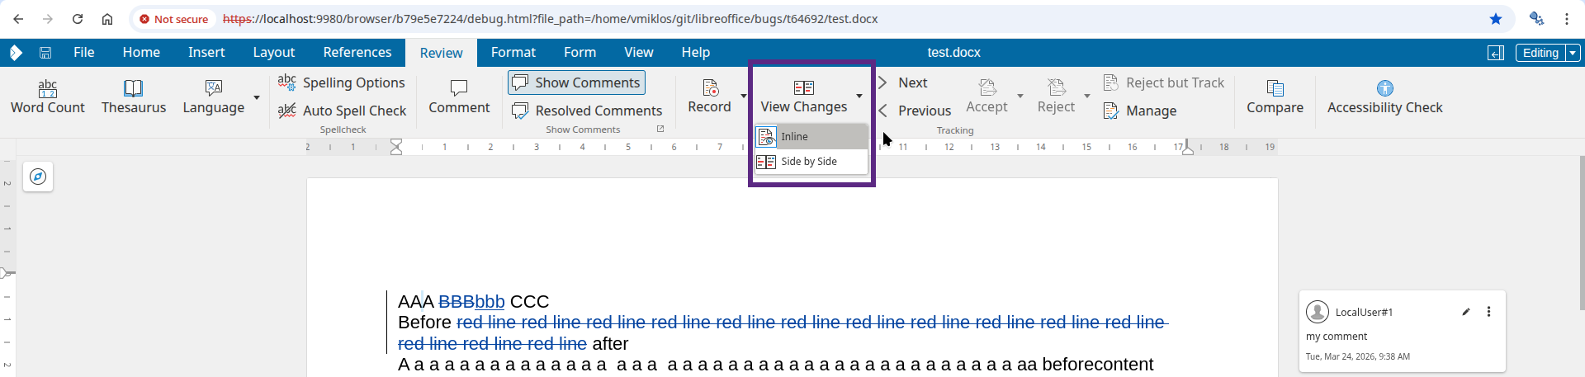Open the comment's three-dot options menu

pyautogui.click(x=1488, y=312)
